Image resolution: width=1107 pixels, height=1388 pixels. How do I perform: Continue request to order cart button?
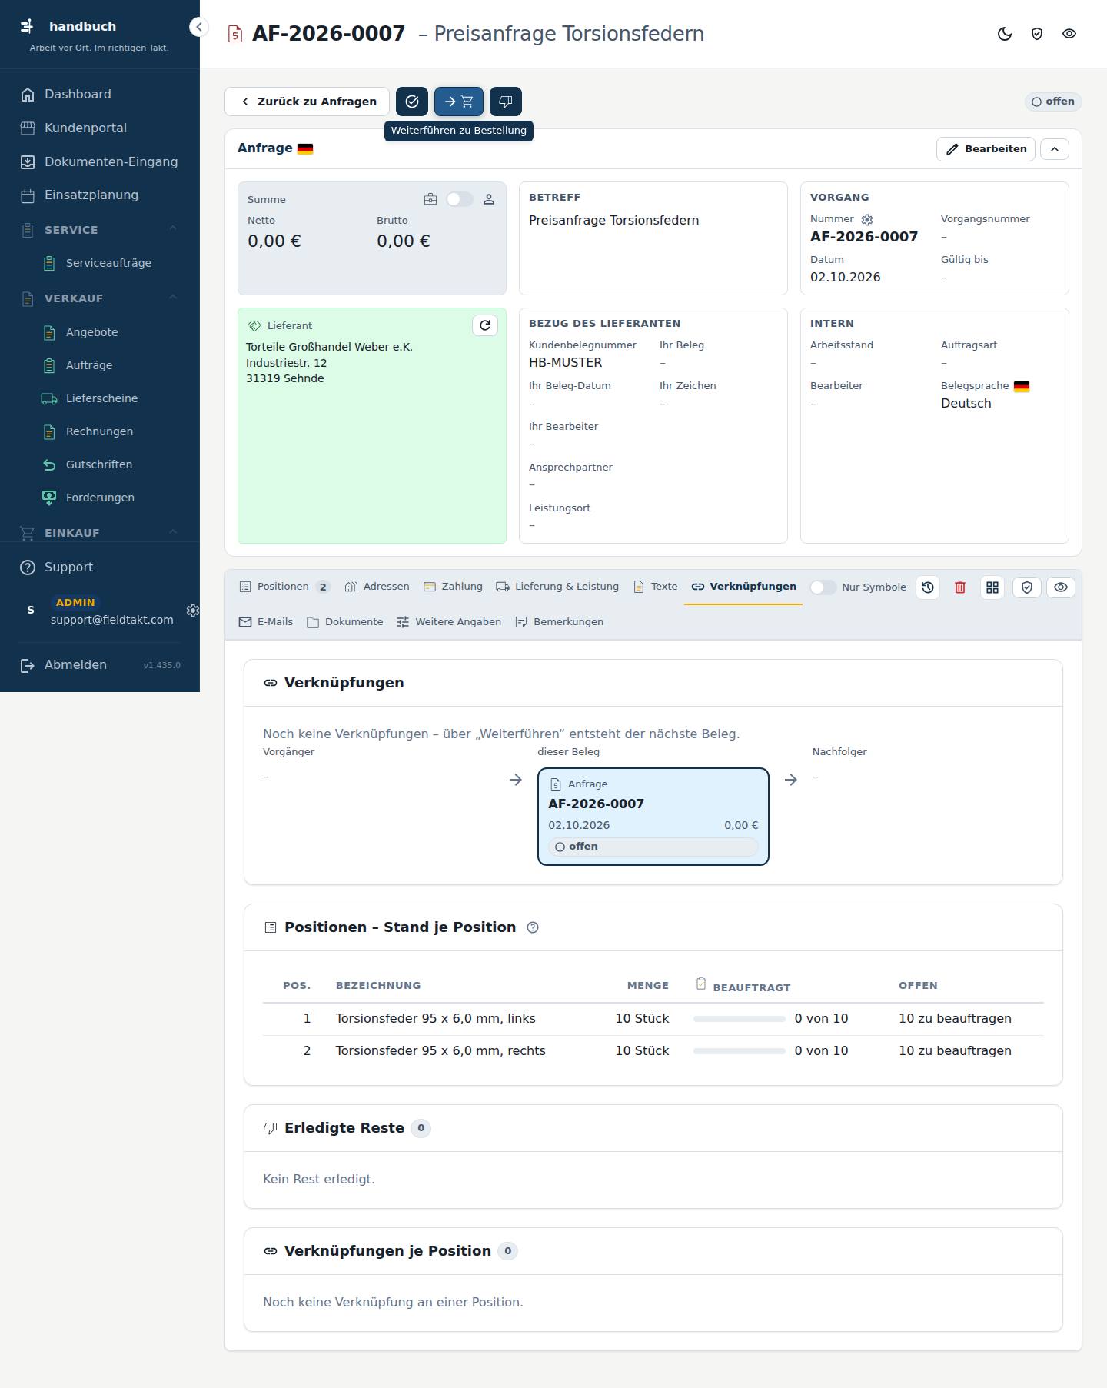459,102
